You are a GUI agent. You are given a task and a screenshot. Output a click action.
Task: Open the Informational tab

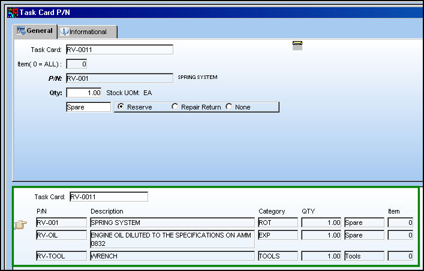[87, 32]
